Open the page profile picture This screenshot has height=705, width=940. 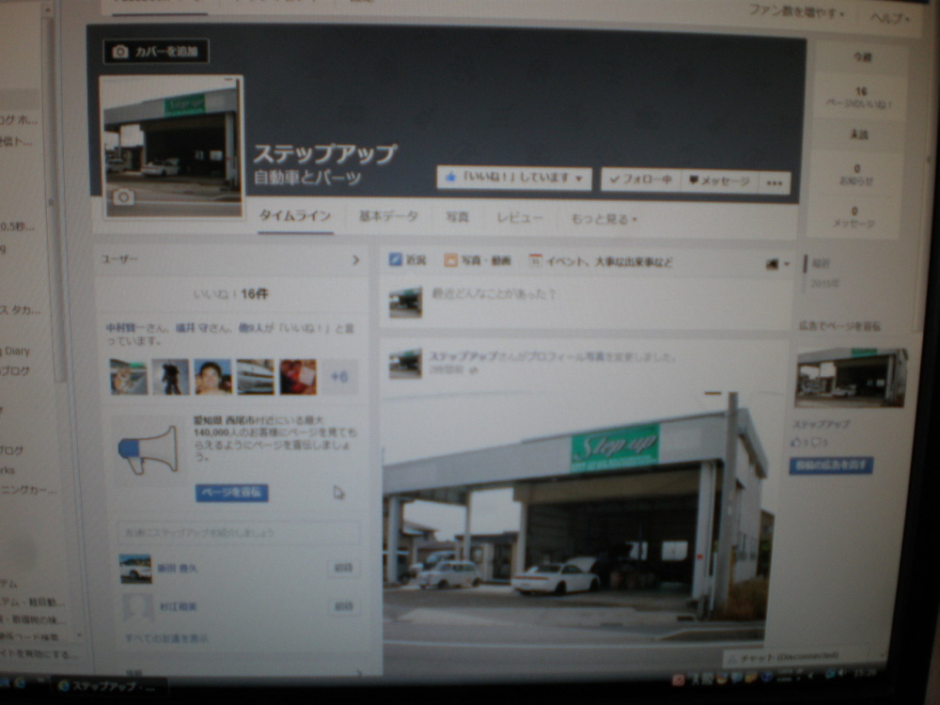tap(173, 147)
